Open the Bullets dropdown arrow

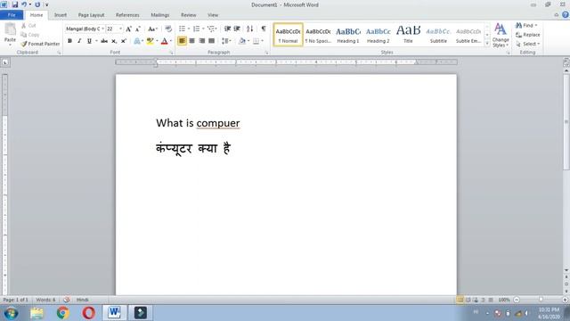click(189, 29)
